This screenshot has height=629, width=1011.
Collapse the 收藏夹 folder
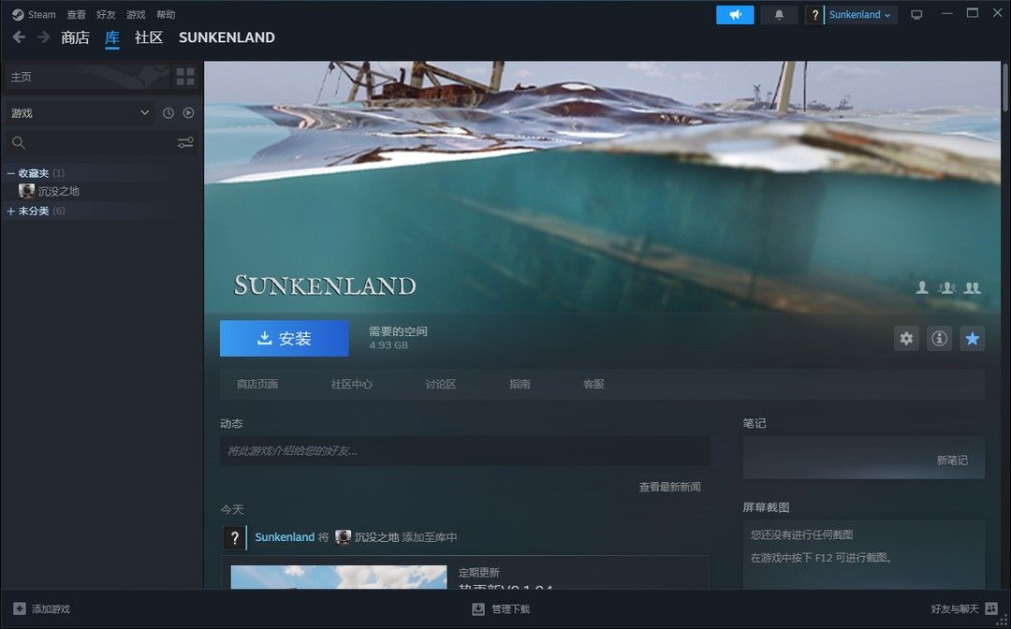coord(9,172)
